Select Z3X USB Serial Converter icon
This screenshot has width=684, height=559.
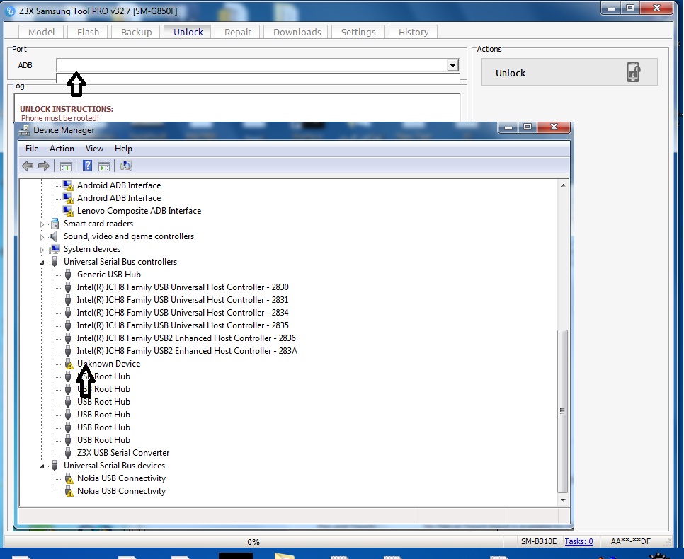(x=68, y=453)
